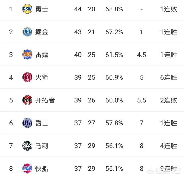Select the 雷霆 team name
This screenshot has height=177, width=184.
coord(42,55)
